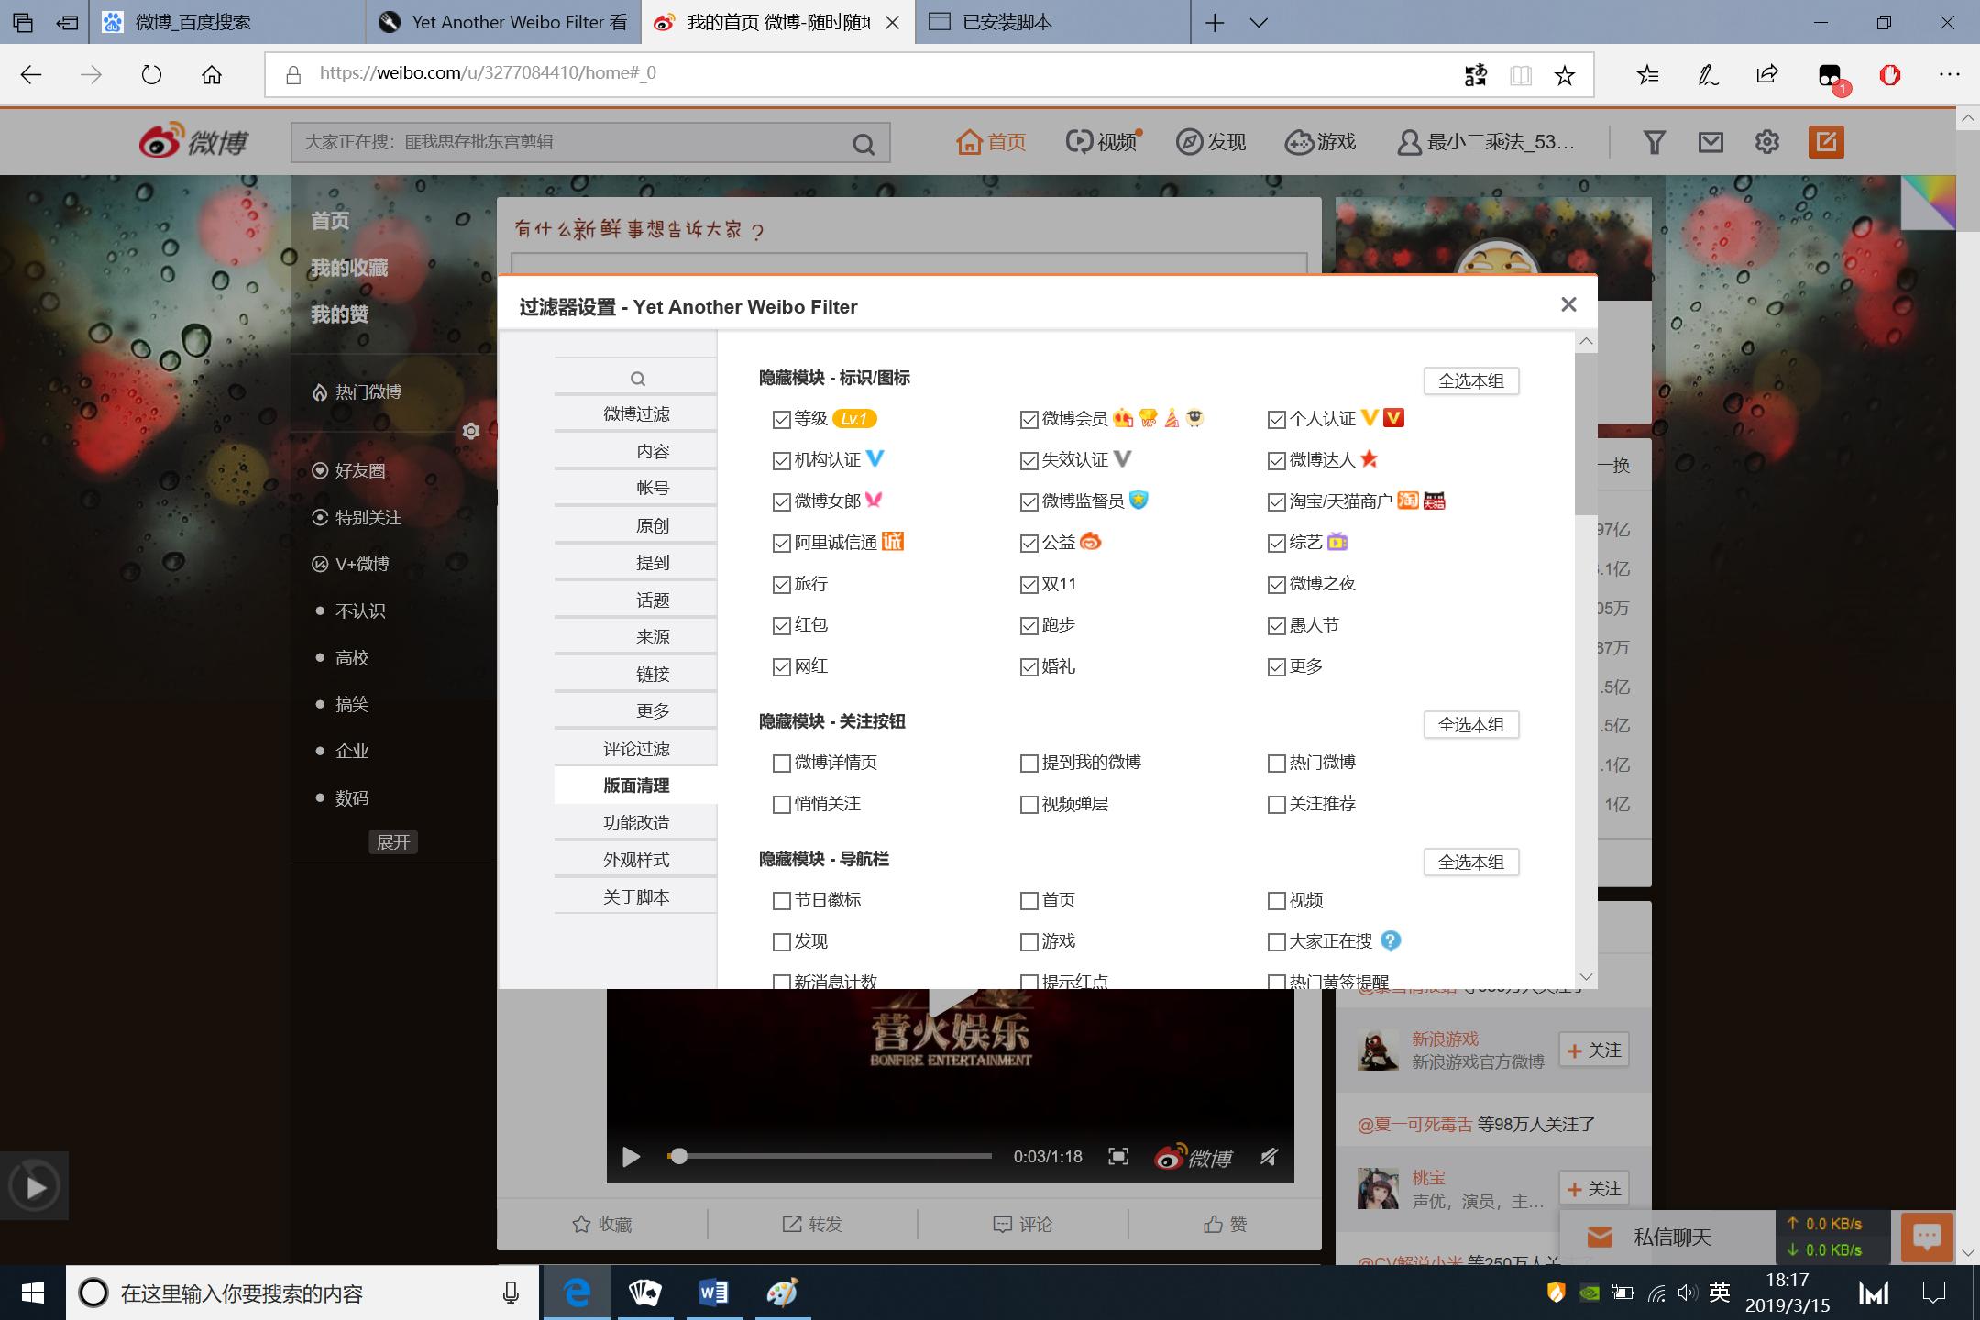Open the browser tab list dropdown arrow

click(1256, 21)
